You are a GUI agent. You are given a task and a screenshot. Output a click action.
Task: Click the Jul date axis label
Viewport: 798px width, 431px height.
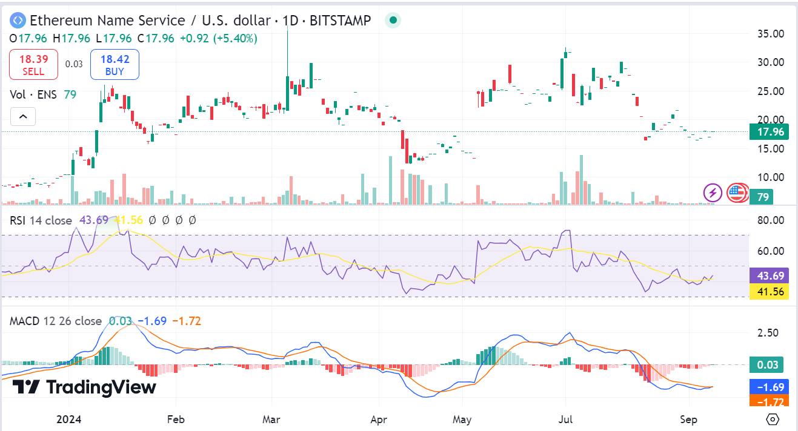(x=565, y=419)
